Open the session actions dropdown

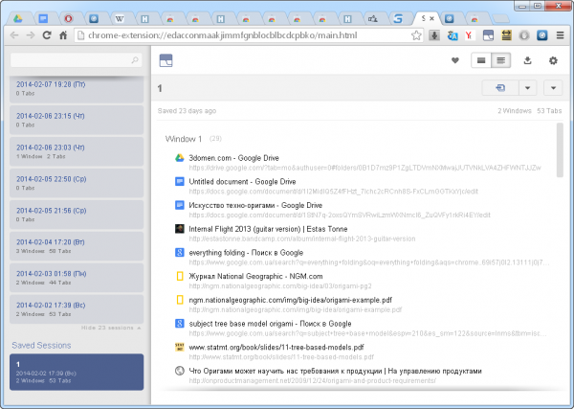click(x=553, y=88)
